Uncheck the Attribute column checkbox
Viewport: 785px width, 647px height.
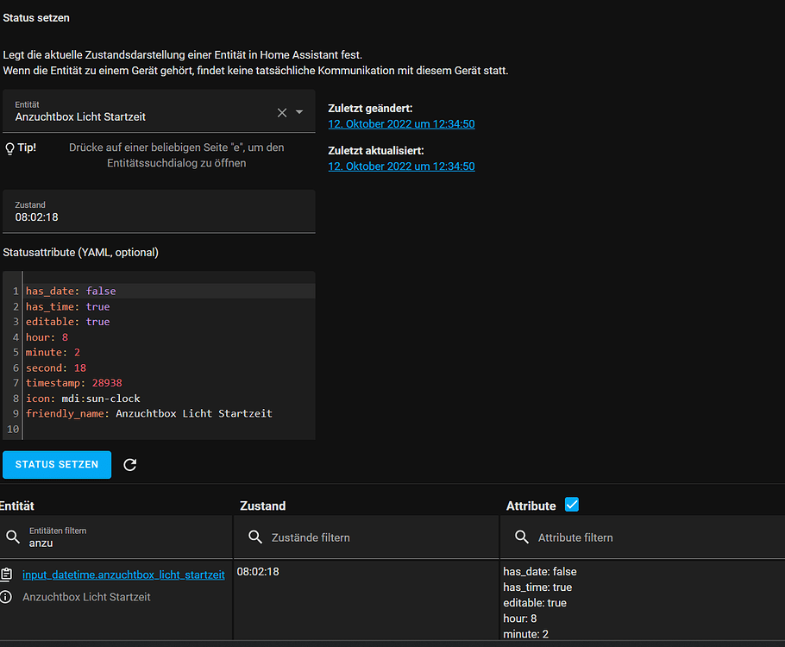tap(571, 505)
